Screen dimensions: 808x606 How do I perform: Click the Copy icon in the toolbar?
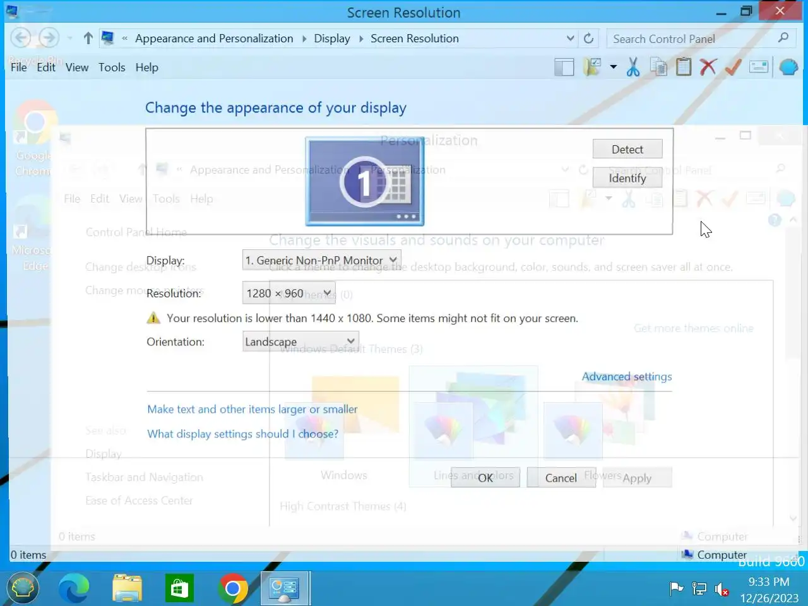pyautogui.click(x=658, y=67)
